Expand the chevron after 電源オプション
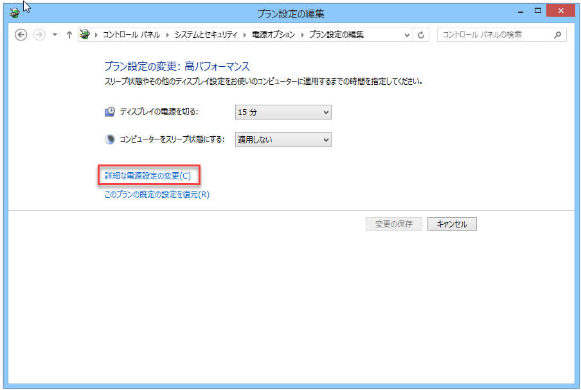Image resolution: width=581 pixels, height=390 pixels. pyautogui.click(x=302, y=35)
